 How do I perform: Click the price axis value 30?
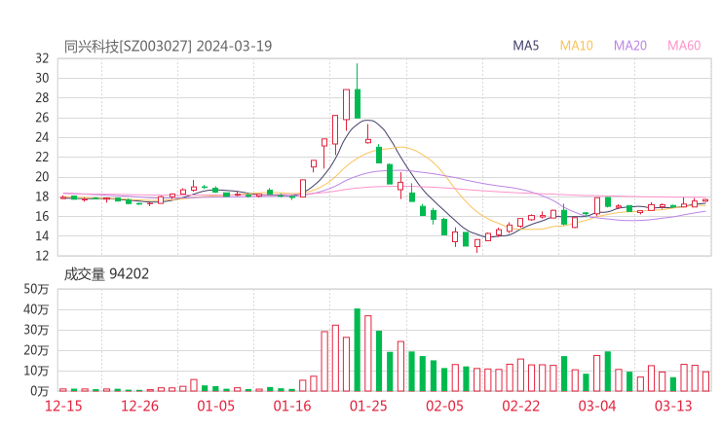pyautogui.click(x=42, y=78)
